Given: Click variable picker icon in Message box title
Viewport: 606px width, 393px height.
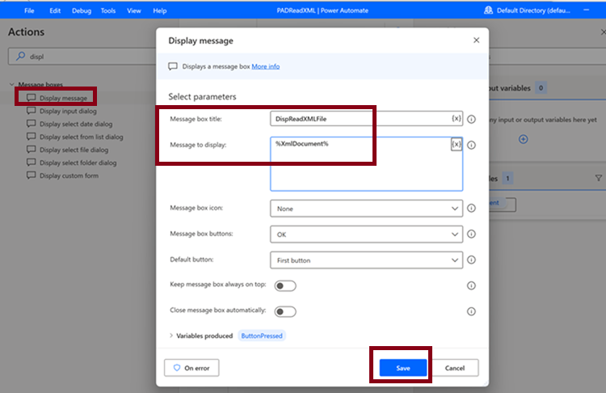Looking at the screenshot, I should [x=456, y=119].
